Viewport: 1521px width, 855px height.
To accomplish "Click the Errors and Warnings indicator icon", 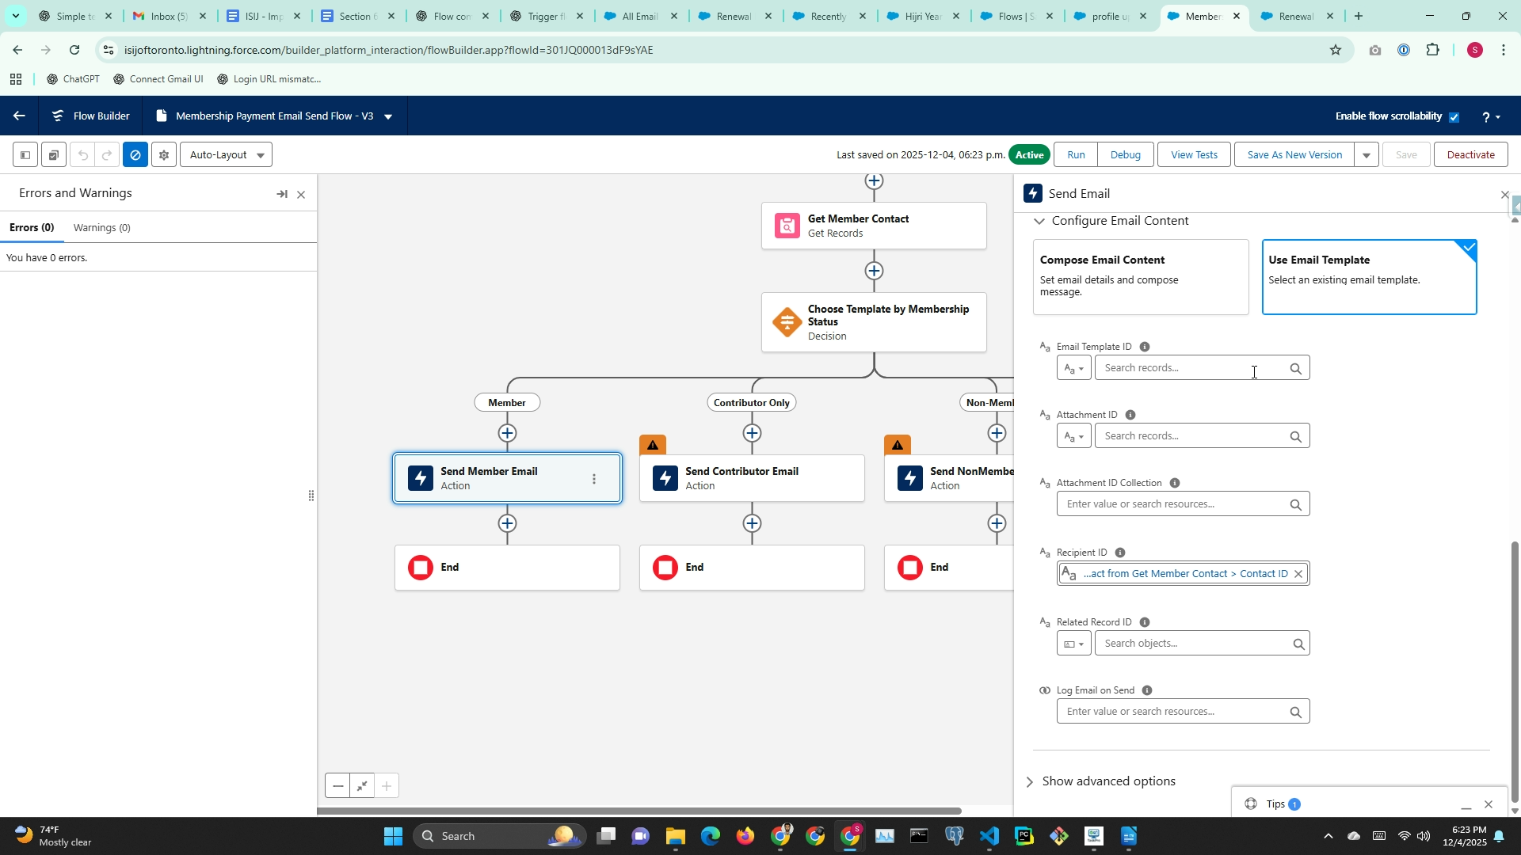I will 135,155.
